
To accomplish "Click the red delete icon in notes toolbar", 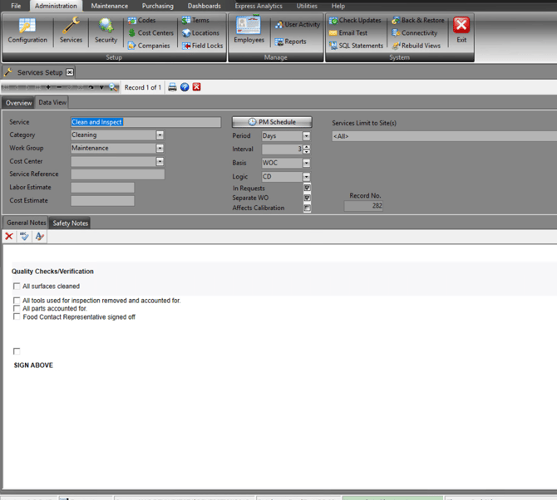I will point(9,237).
